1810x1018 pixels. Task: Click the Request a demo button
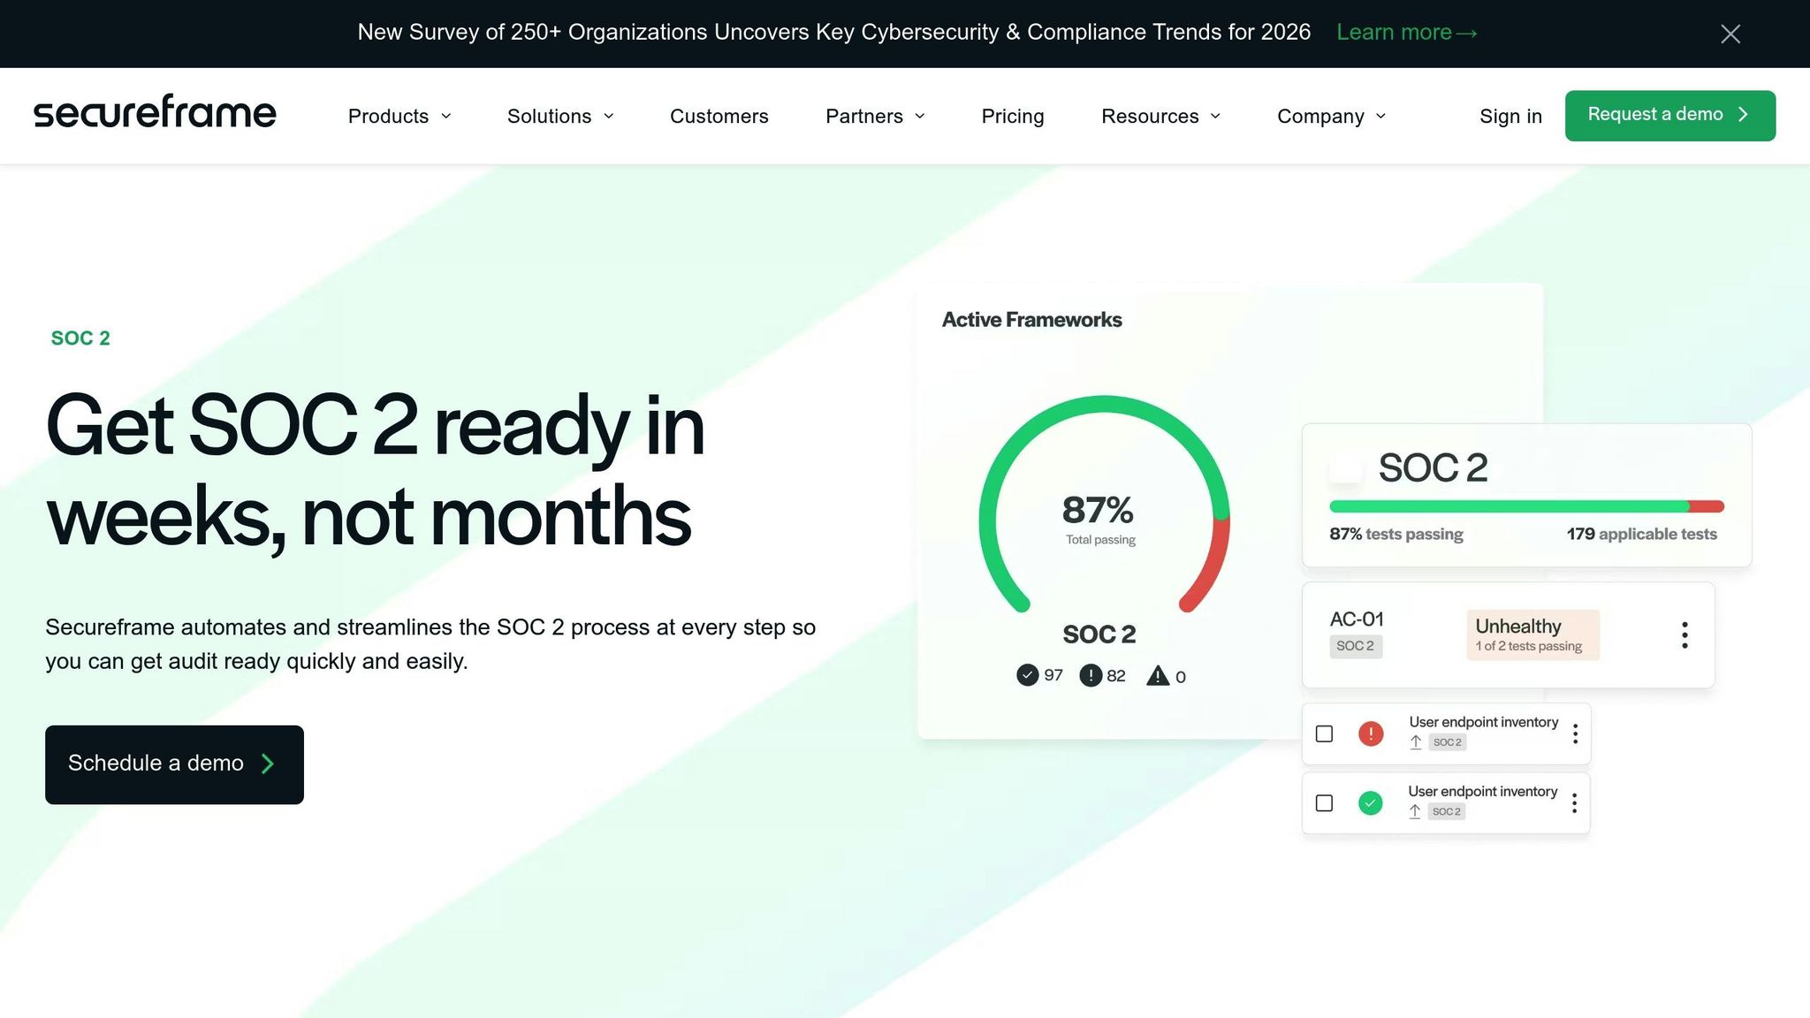pyautogui.click(x=1669, y=115)
